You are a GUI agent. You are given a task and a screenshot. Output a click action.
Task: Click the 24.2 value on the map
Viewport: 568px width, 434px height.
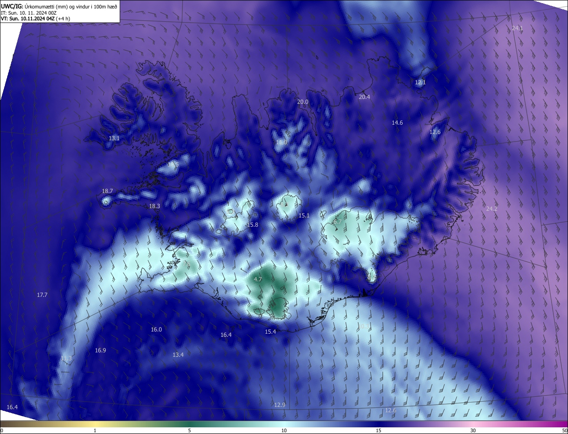click(492, 209)
